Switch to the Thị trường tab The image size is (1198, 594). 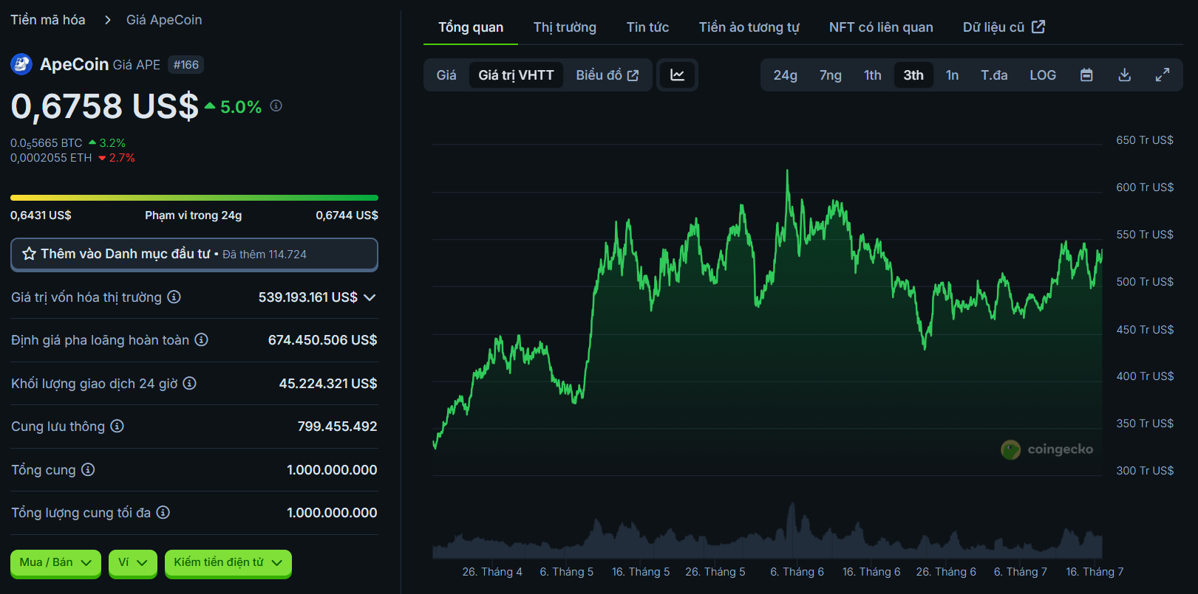tap(565, 27)
